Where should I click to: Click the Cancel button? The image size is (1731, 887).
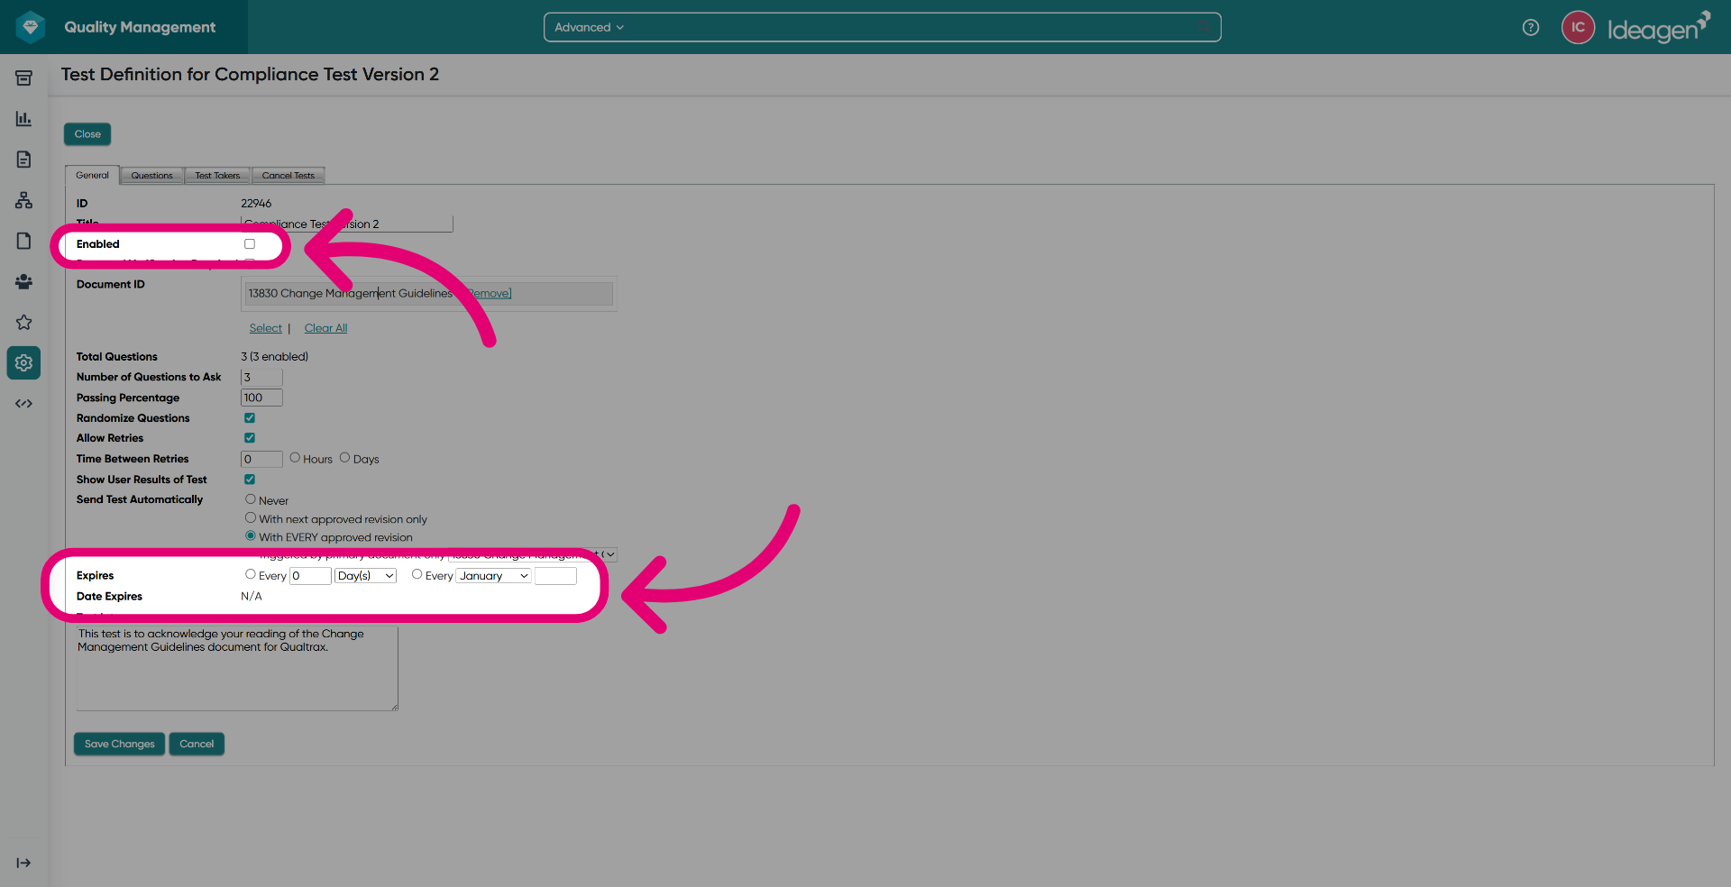pyautogui.click(x=197, y=744)
